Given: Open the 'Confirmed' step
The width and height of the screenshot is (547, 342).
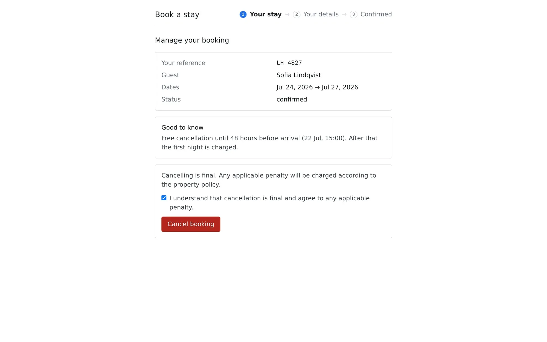Looking at the screenshot, I should coord(371,14).
